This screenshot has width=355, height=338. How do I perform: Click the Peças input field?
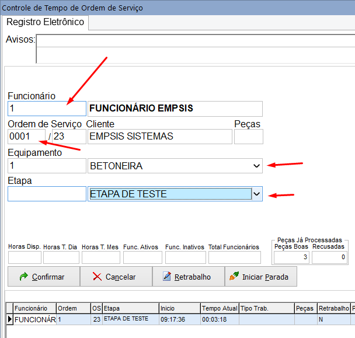pyautogui.click(x=249, y=137)
